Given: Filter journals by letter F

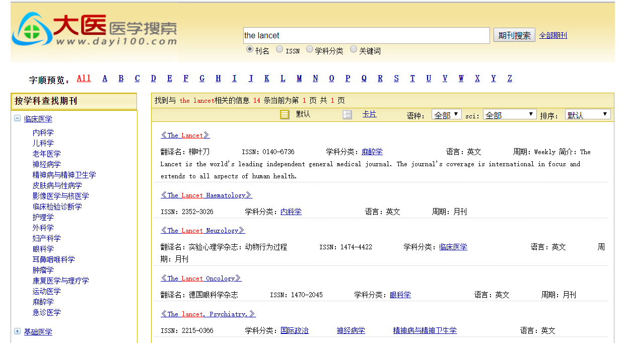Looking at the screenshot, I should coord(186,78).
